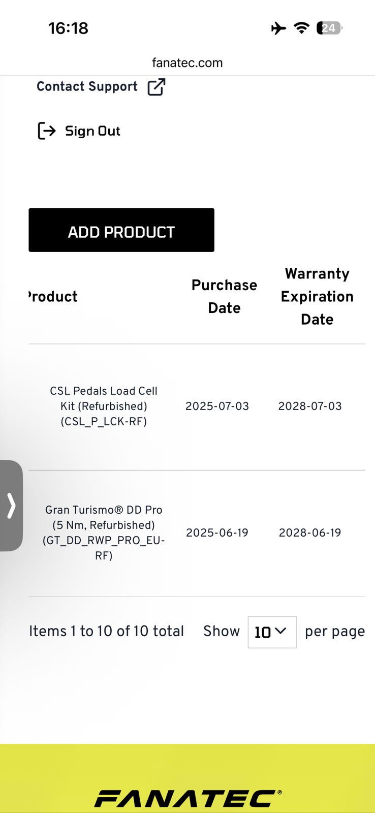Click the Contact Support external link icon

(157, 87)
